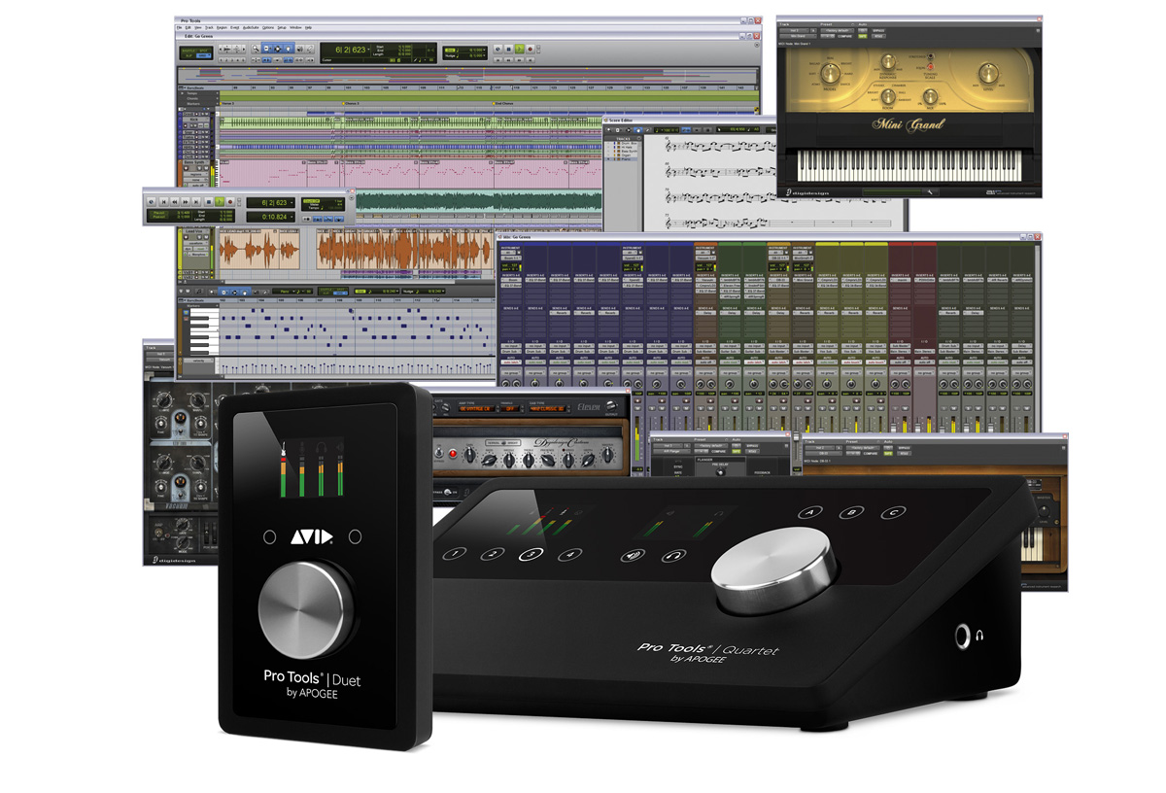Screen dimensions: 1166x793
Task: Select the Grabber tool in Edit window toolbar
Action: (x=288, y=49)
